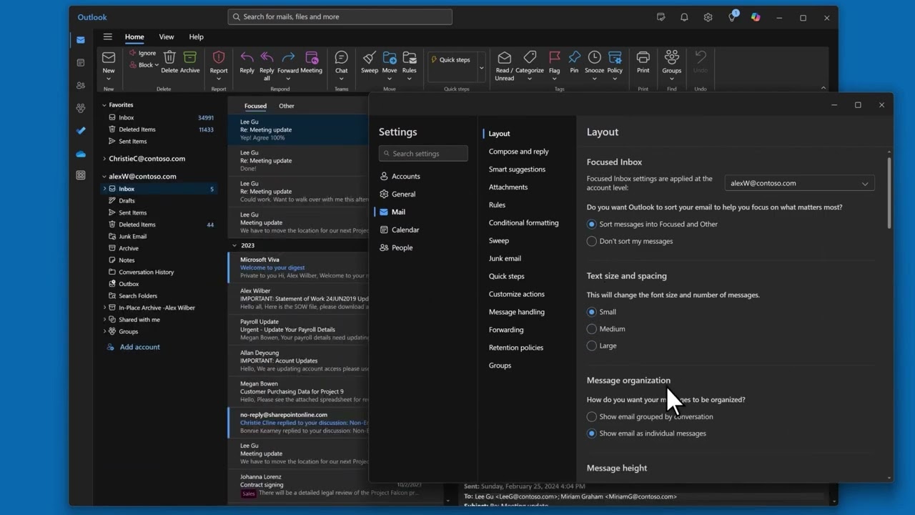The width and height of the screenshot is (915, 515).
Task: Open the tips lightbulb icon
Action: click(732, 17)
